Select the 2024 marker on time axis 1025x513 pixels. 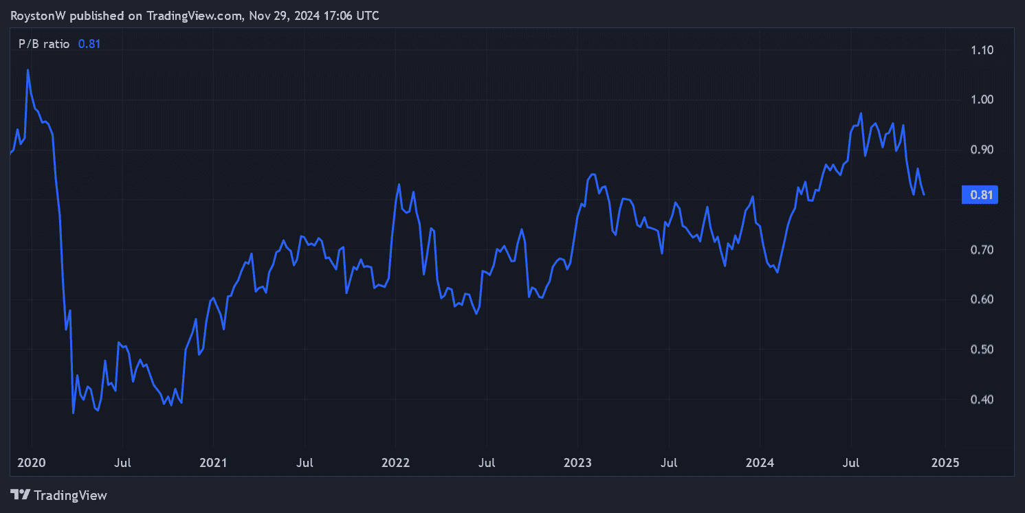[760, 462]
